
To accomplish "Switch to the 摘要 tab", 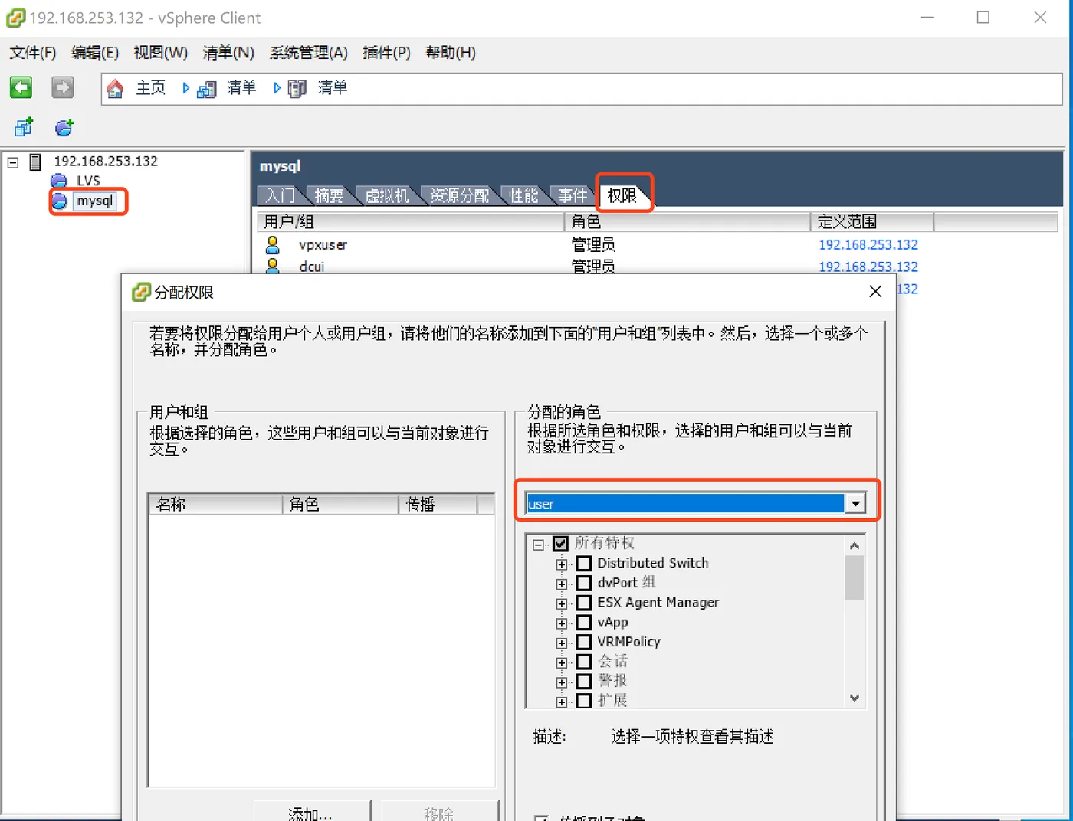I will 329,196.
